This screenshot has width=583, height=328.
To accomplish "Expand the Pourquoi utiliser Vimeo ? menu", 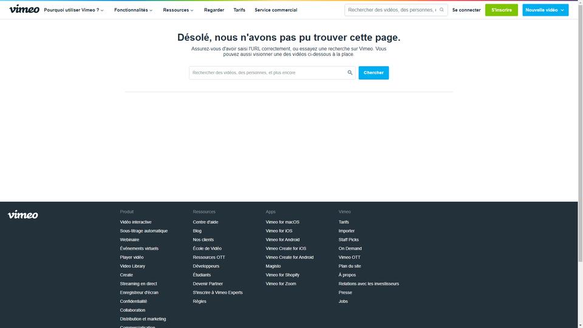I will [x=73, y=10].
